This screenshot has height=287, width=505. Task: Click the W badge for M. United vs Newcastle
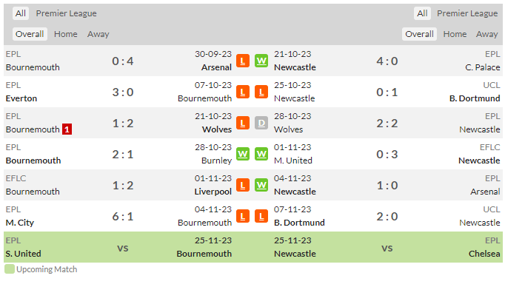pyautogui.click(x=261, y=154)
